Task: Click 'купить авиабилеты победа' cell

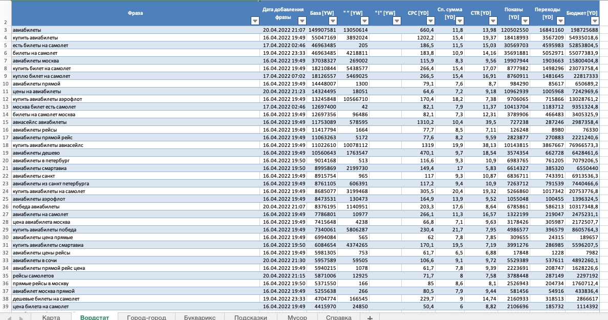Action: click(x=135, y=229)
